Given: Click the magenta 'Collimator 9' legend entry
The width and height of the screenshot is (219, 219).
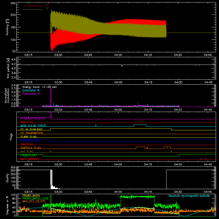Looking at the screenshot, I should [31, 94].
